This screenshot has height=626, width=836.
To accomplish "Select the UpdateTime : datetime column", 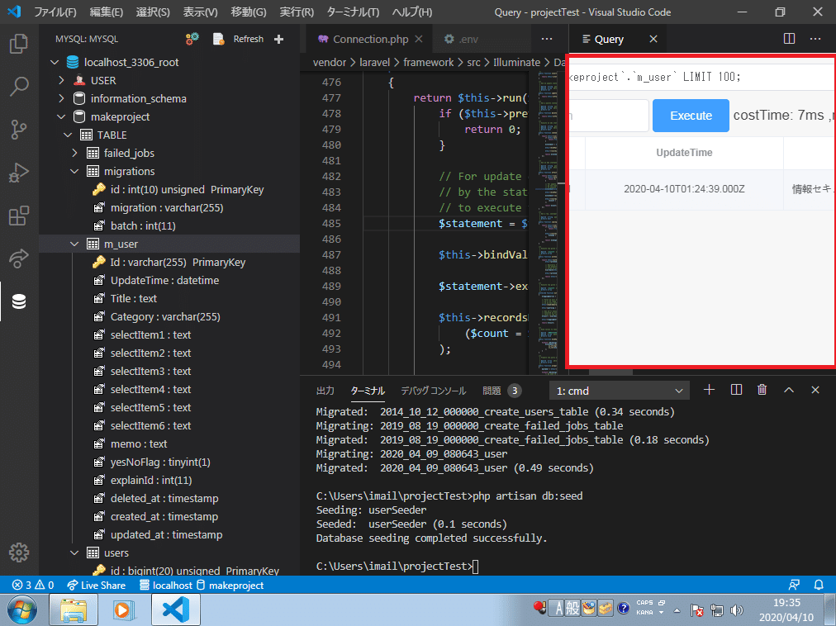I will tap(164, 281).
